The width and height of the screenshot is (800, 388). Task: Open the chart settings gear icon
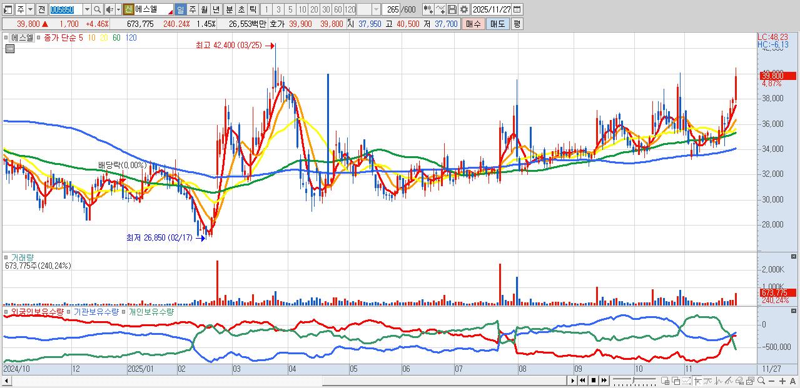463,9
